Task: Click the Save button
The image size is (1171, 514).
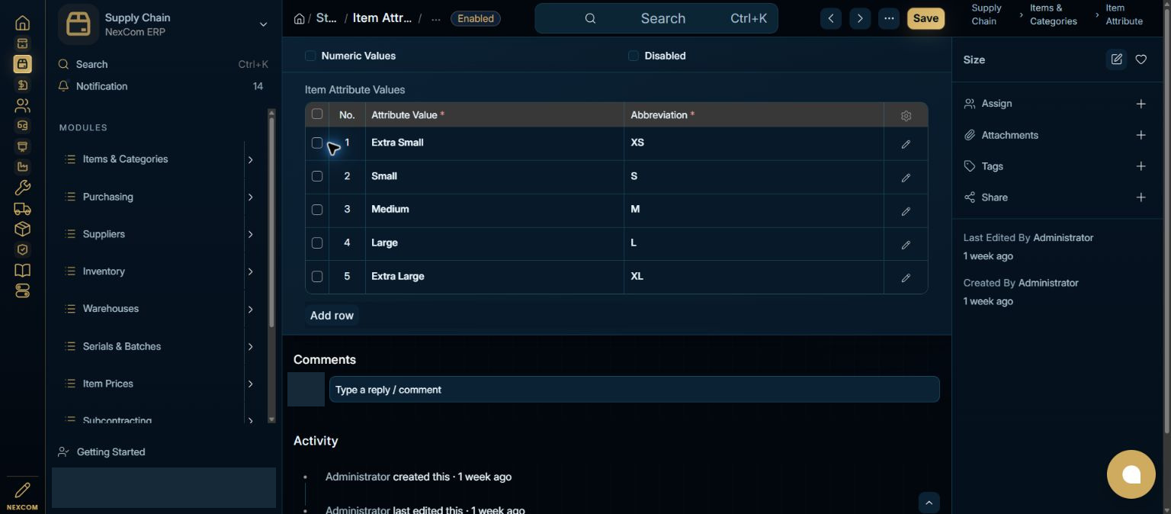Action: (926, 18)
